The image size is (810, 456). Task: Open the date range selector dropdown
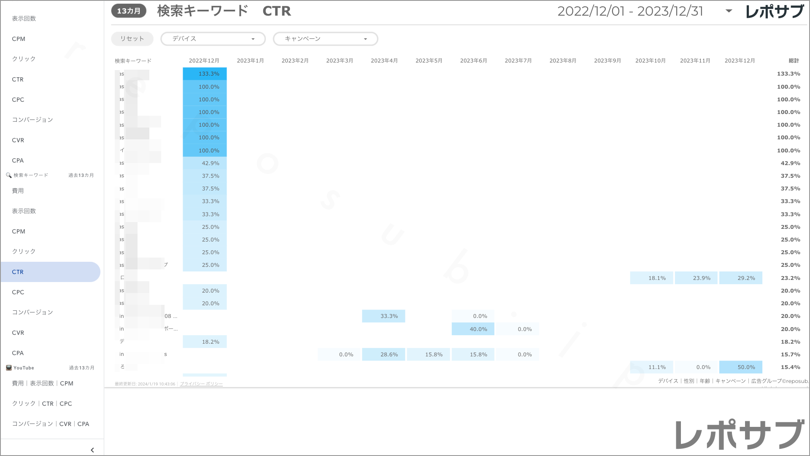pos(729,11)
